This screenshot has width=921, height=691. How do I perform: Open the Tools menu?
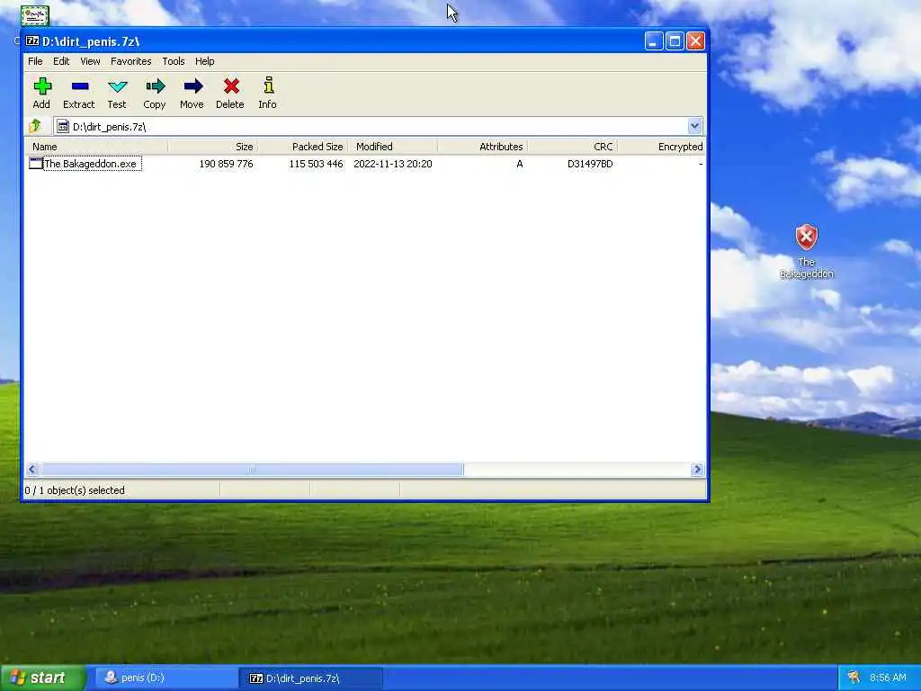174,61
